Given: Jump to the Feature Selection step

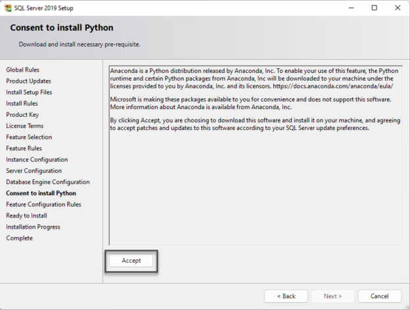Looking at the screenshot, I should 29,137.
